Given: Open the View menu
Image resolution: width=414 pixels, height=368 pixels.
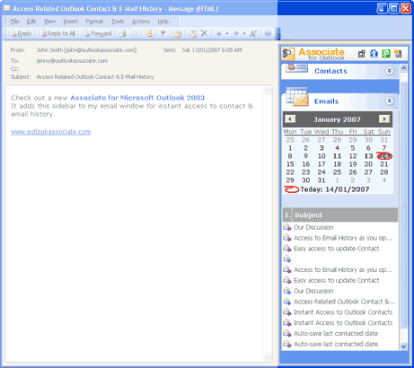Looking at the screenshot, I should (x=49, y=22).
